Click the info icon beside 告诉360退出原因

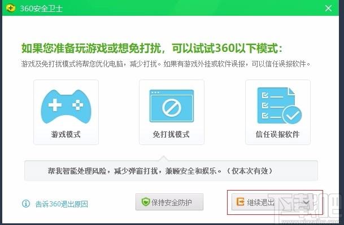click(26, 204)
